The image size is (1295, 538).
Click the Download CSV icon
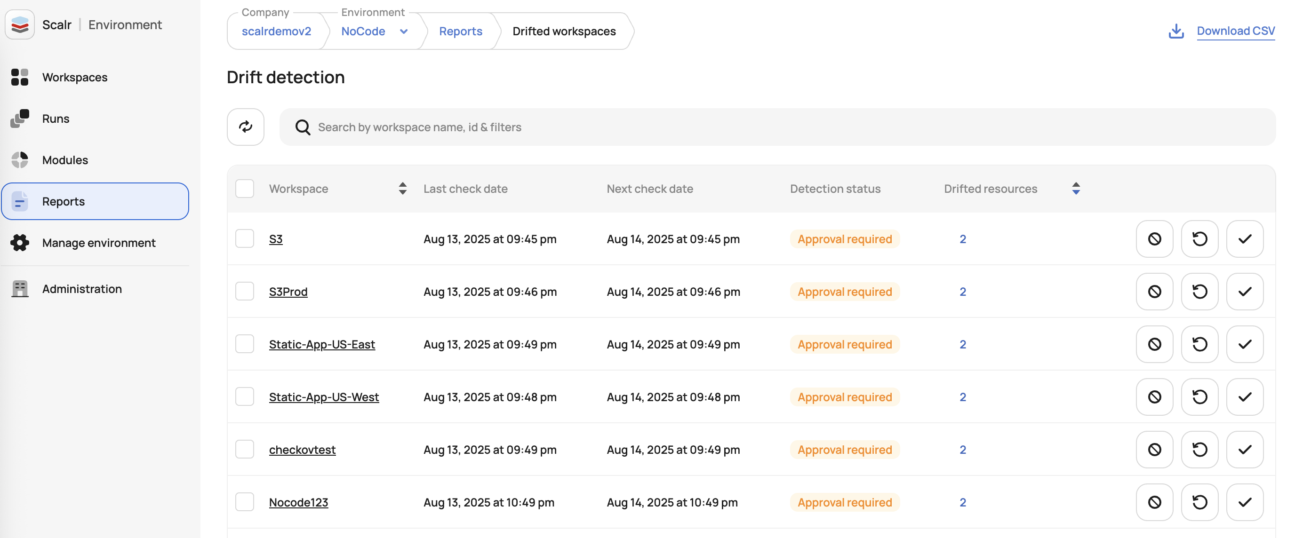(1176, 31)
